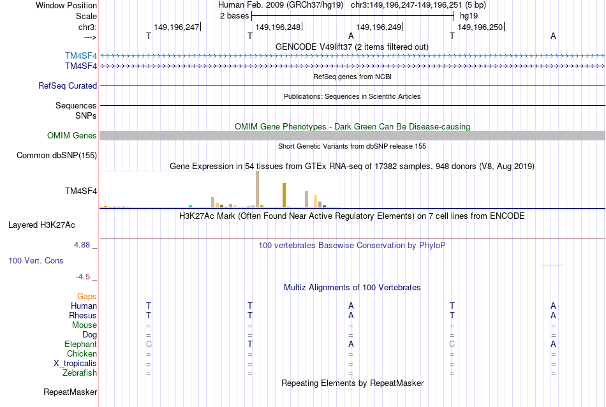Viewport: 606px width, 407px height.
Task: Click the 149,196,250 ruler coordinate
Action: point(480,27)
